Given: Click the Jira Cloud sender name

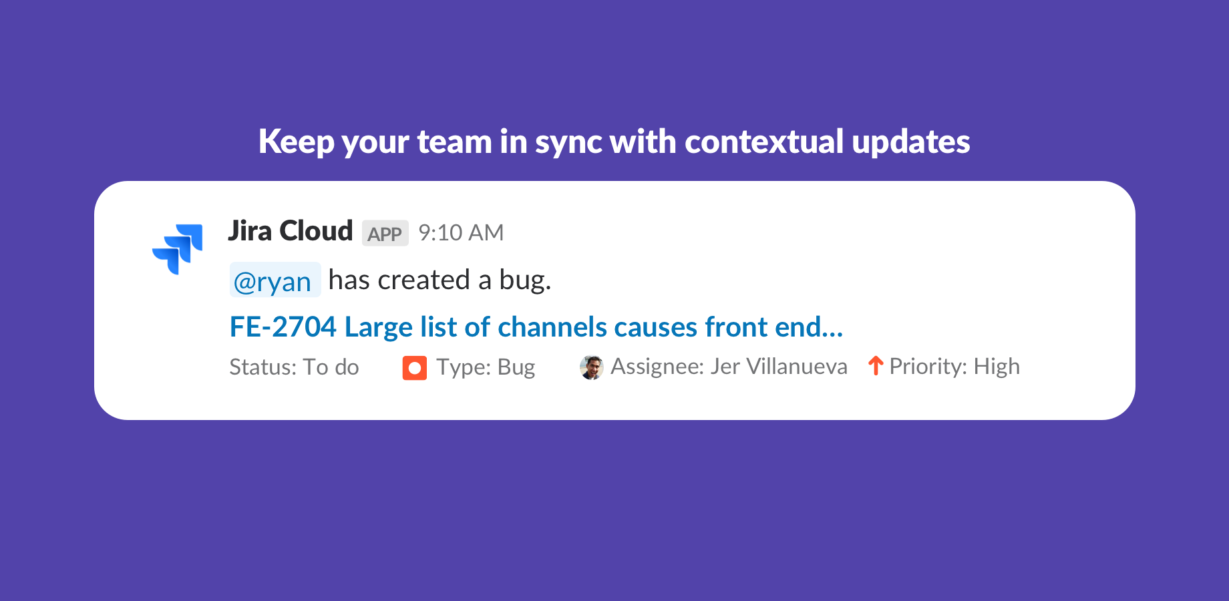Looking at the screenshot, I should [x=291, y=231].
